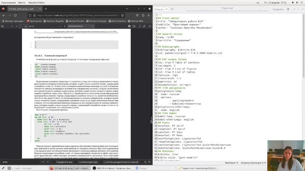Zoom in the PDF

click(65, 26)
